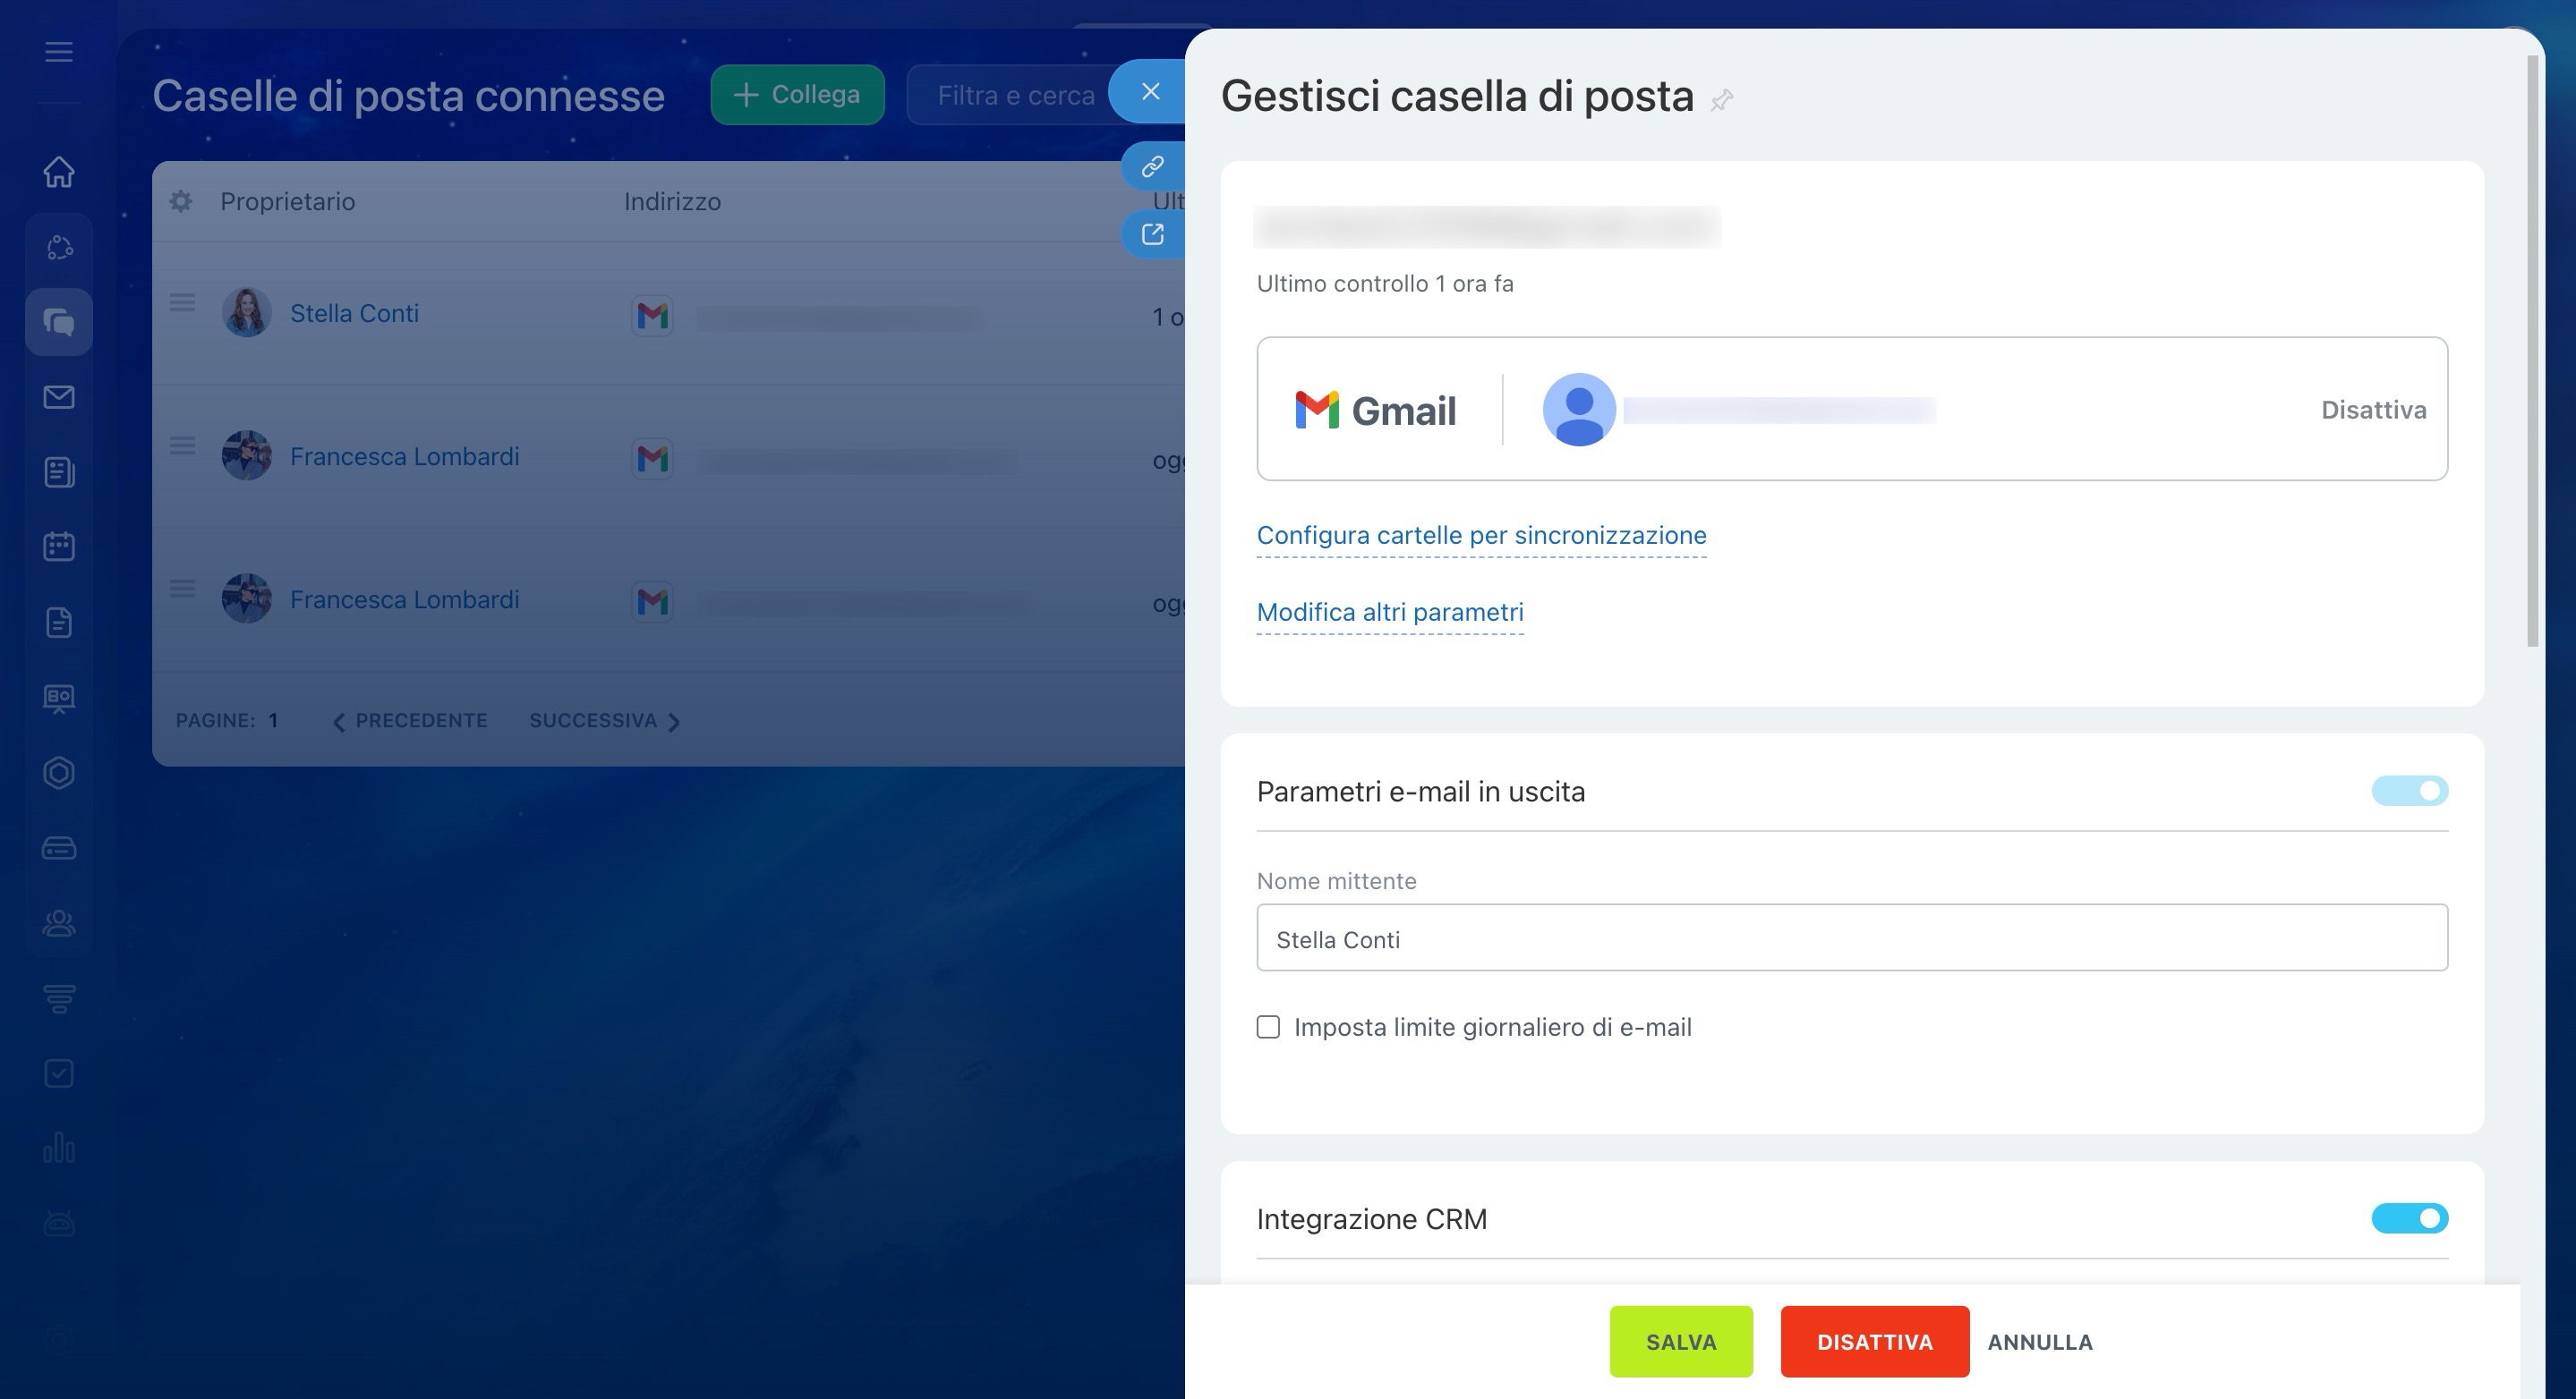
Task: Click the Disattiva link in the Gmail box
Action: coord(2373,410)
